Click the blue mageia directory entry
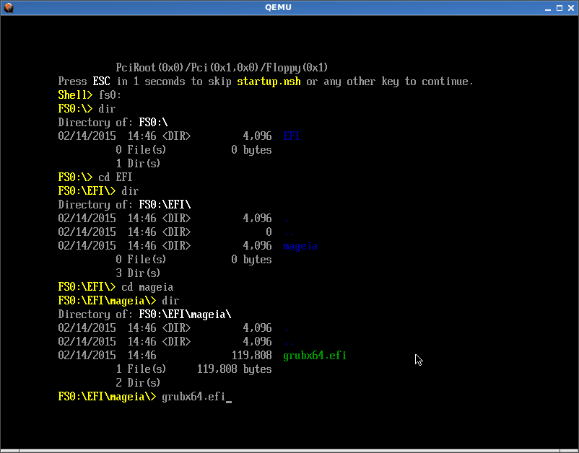 pyautogui.click(x=300, y=246)
